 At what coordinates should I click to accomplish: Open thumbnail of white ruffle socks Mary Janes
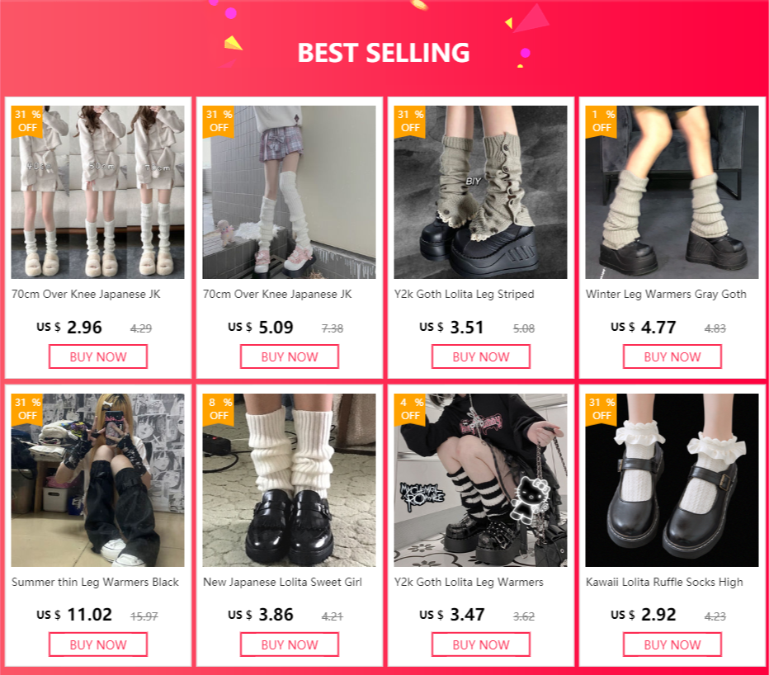point(672,480)
